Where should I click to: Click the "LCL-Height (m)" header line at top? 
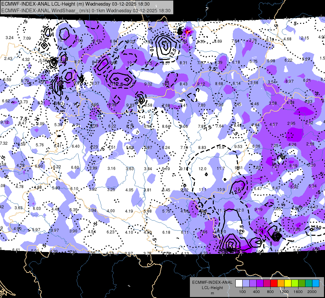pyautogui.click(x=75, y=4)
